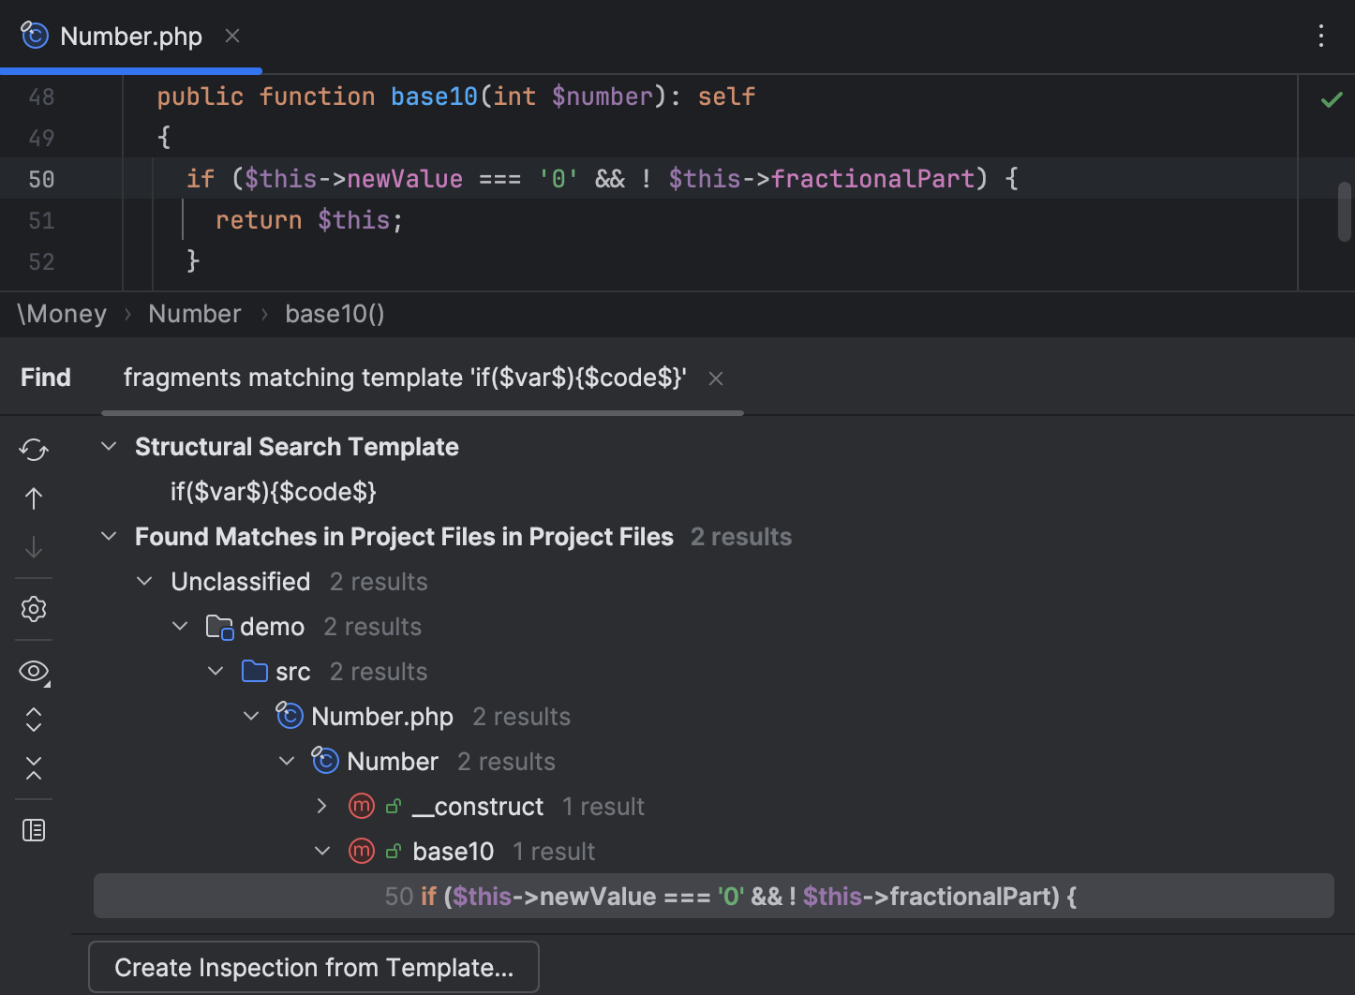Click base10() in the breadcrumb bar

(x=334, y=314)
